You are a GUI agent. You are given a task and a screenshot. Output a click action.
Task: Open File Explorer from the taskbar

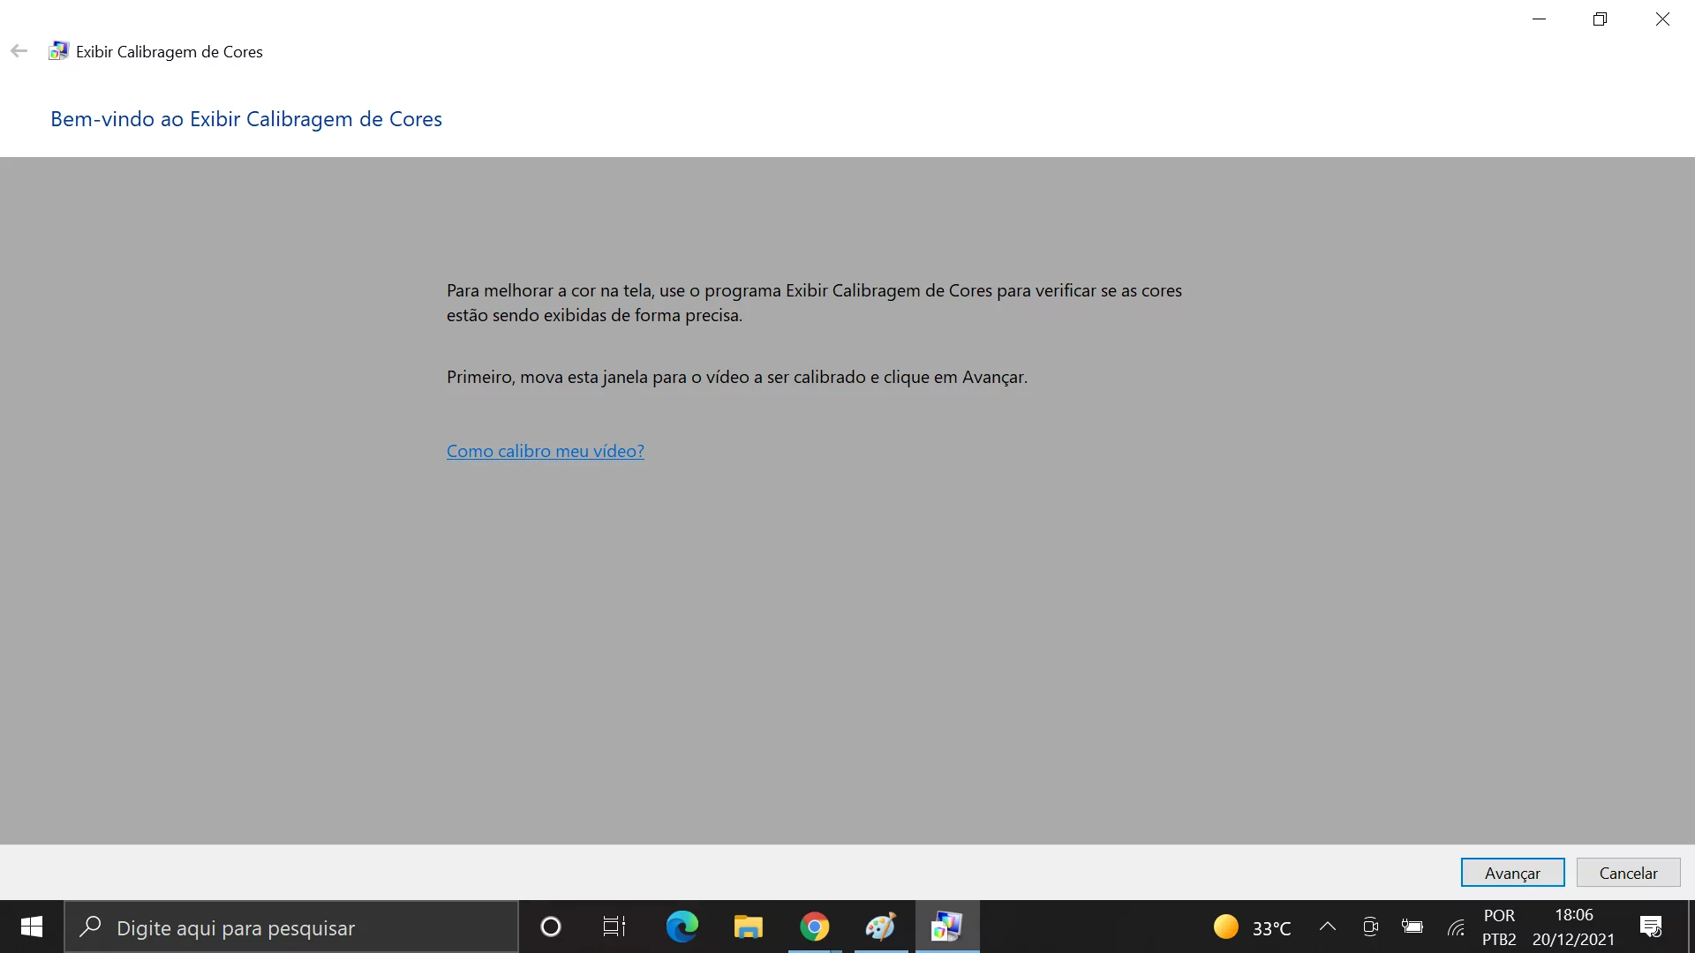(748, 927)
